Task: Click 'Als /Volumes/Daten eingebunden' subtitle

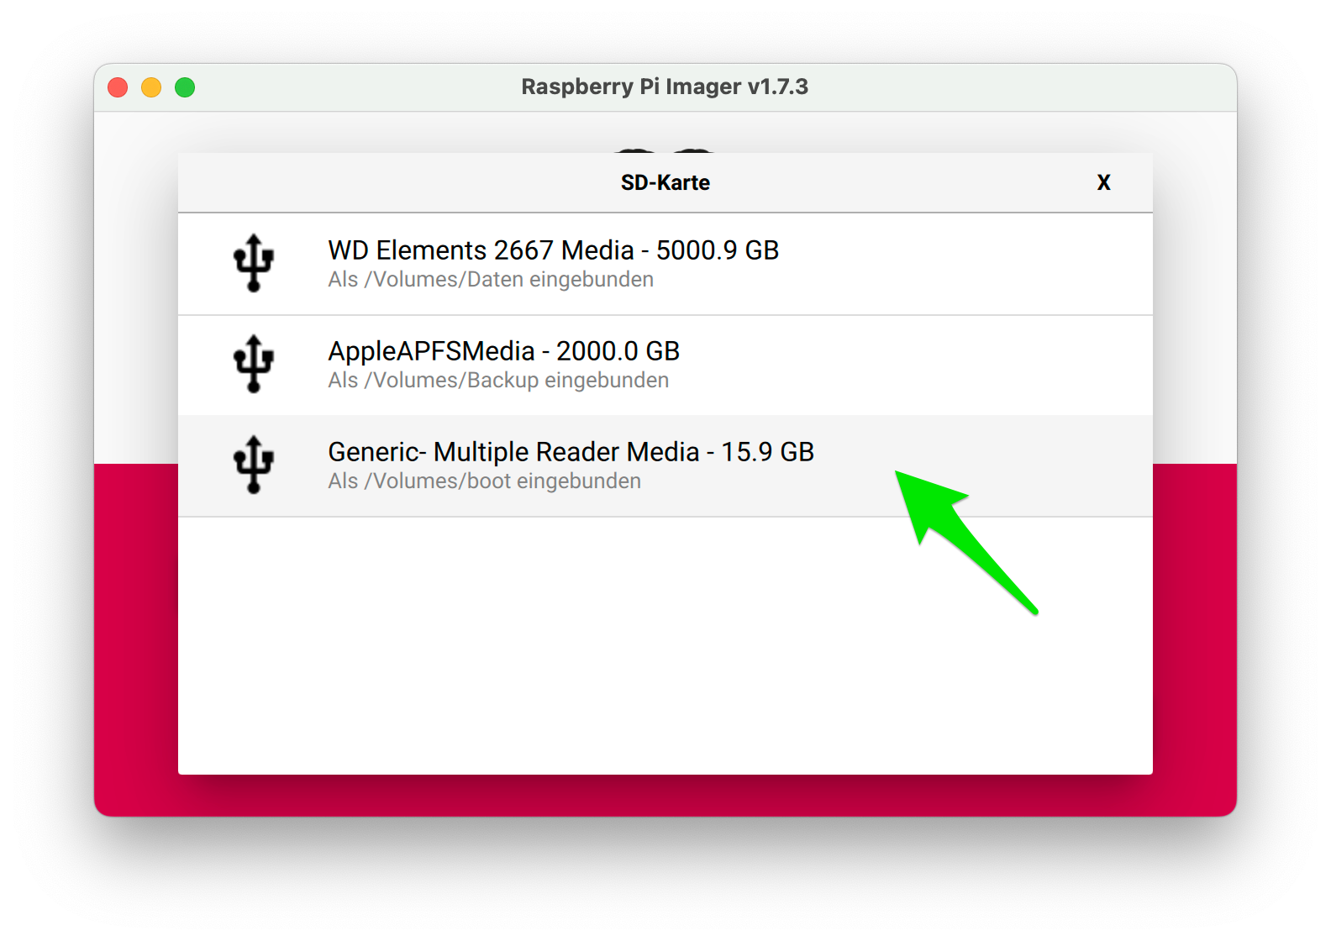Action: point(491,280)
